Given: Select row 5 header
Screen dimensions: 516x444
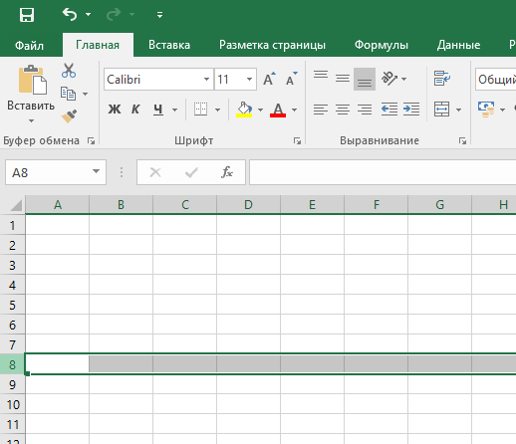Looking at the screenshot, I should point(12,305).
